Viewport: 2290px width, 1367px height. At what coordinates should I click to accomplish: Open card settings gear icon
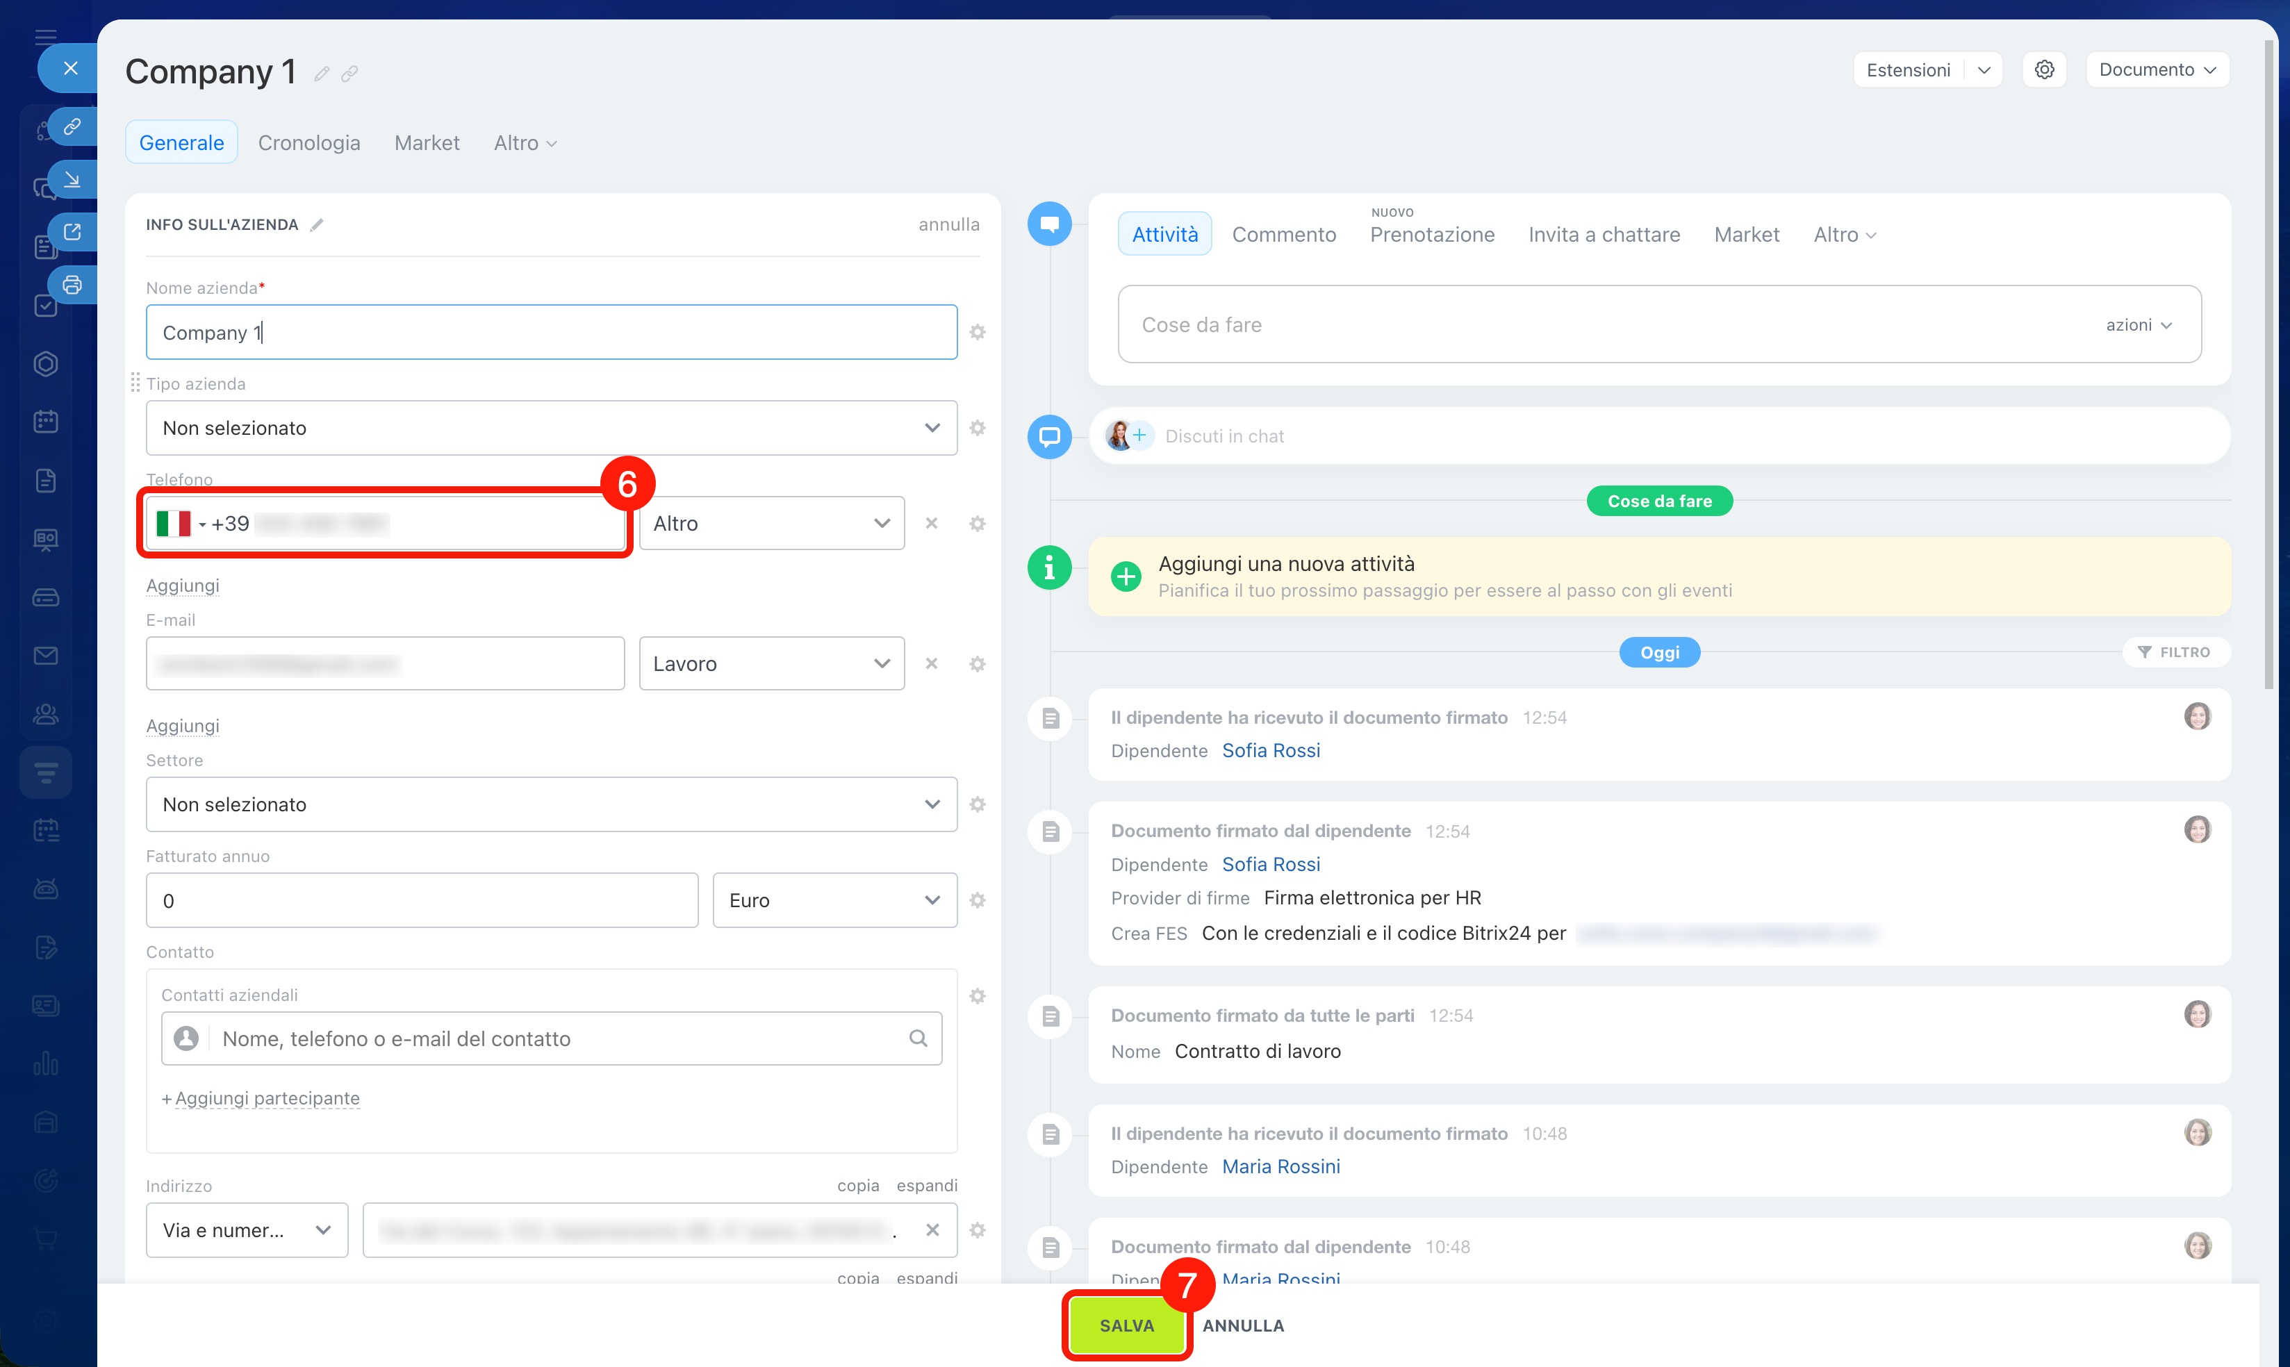pyautogui.click(x=2044, y=70)
